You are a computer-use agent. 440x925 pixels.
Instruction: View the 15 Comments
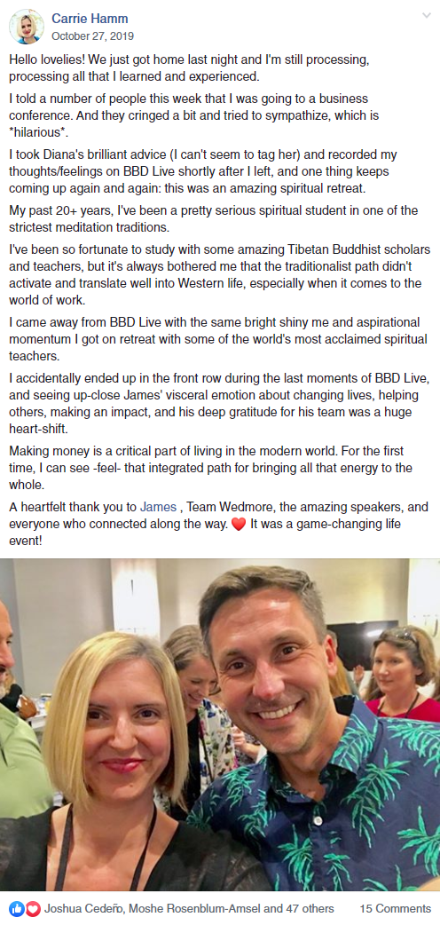tap(395, 909)
